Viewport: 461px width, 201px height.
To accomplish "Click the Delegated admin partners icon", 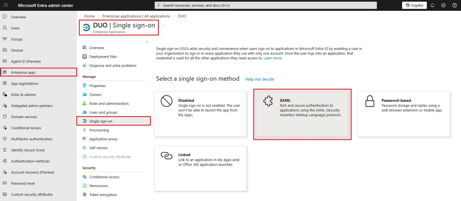I will click(x=5, y=105).
